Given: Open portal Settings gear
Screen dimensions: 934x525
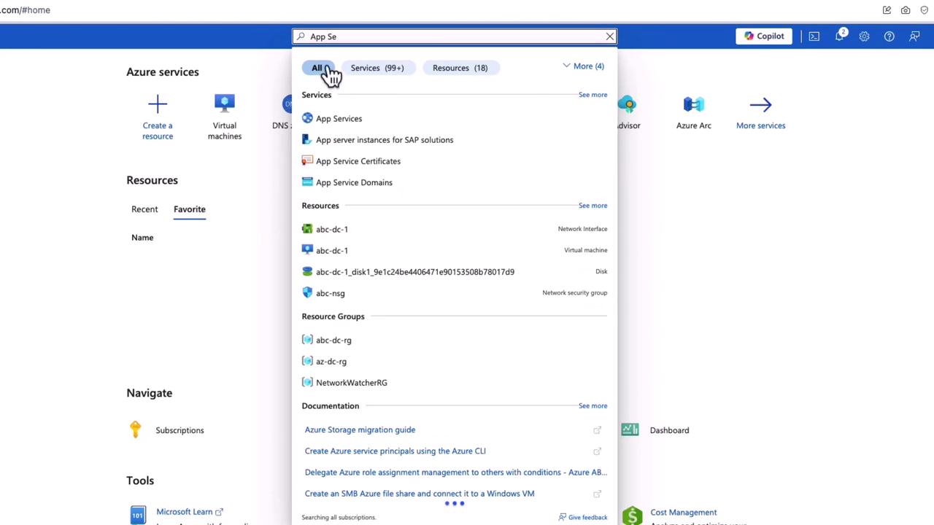Looking at the screenshot, I should click(x=864, y=36).
